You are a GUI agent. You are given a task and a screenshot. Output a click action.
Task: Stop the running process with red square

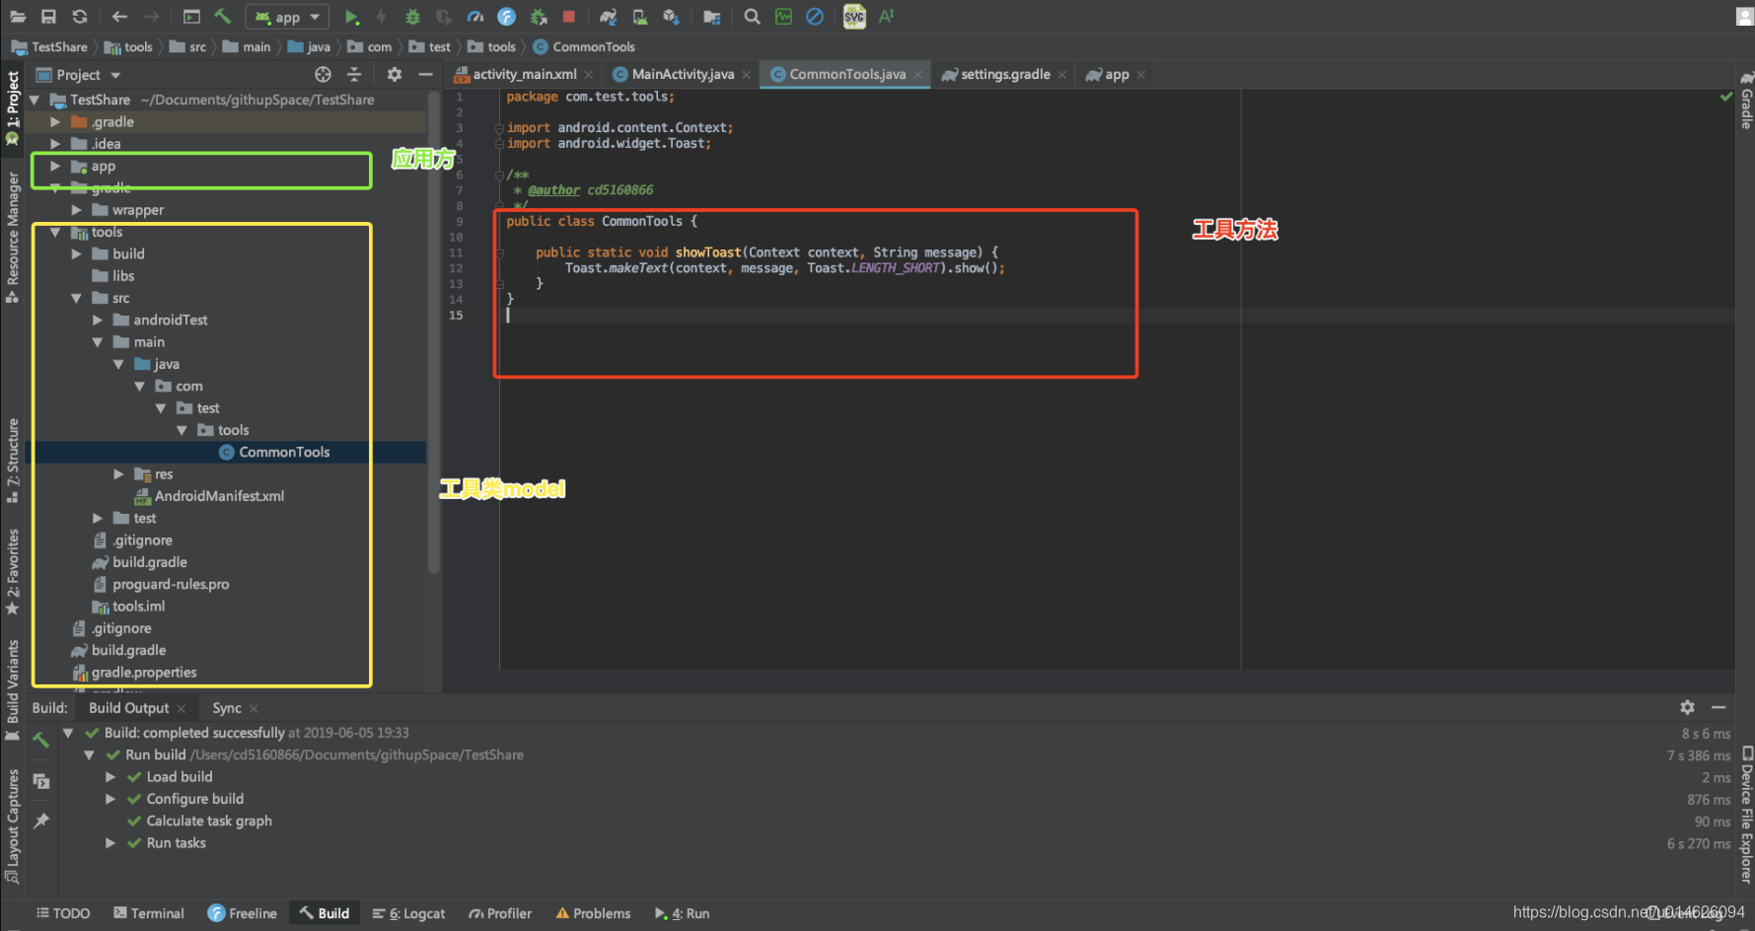click(569, 17)
